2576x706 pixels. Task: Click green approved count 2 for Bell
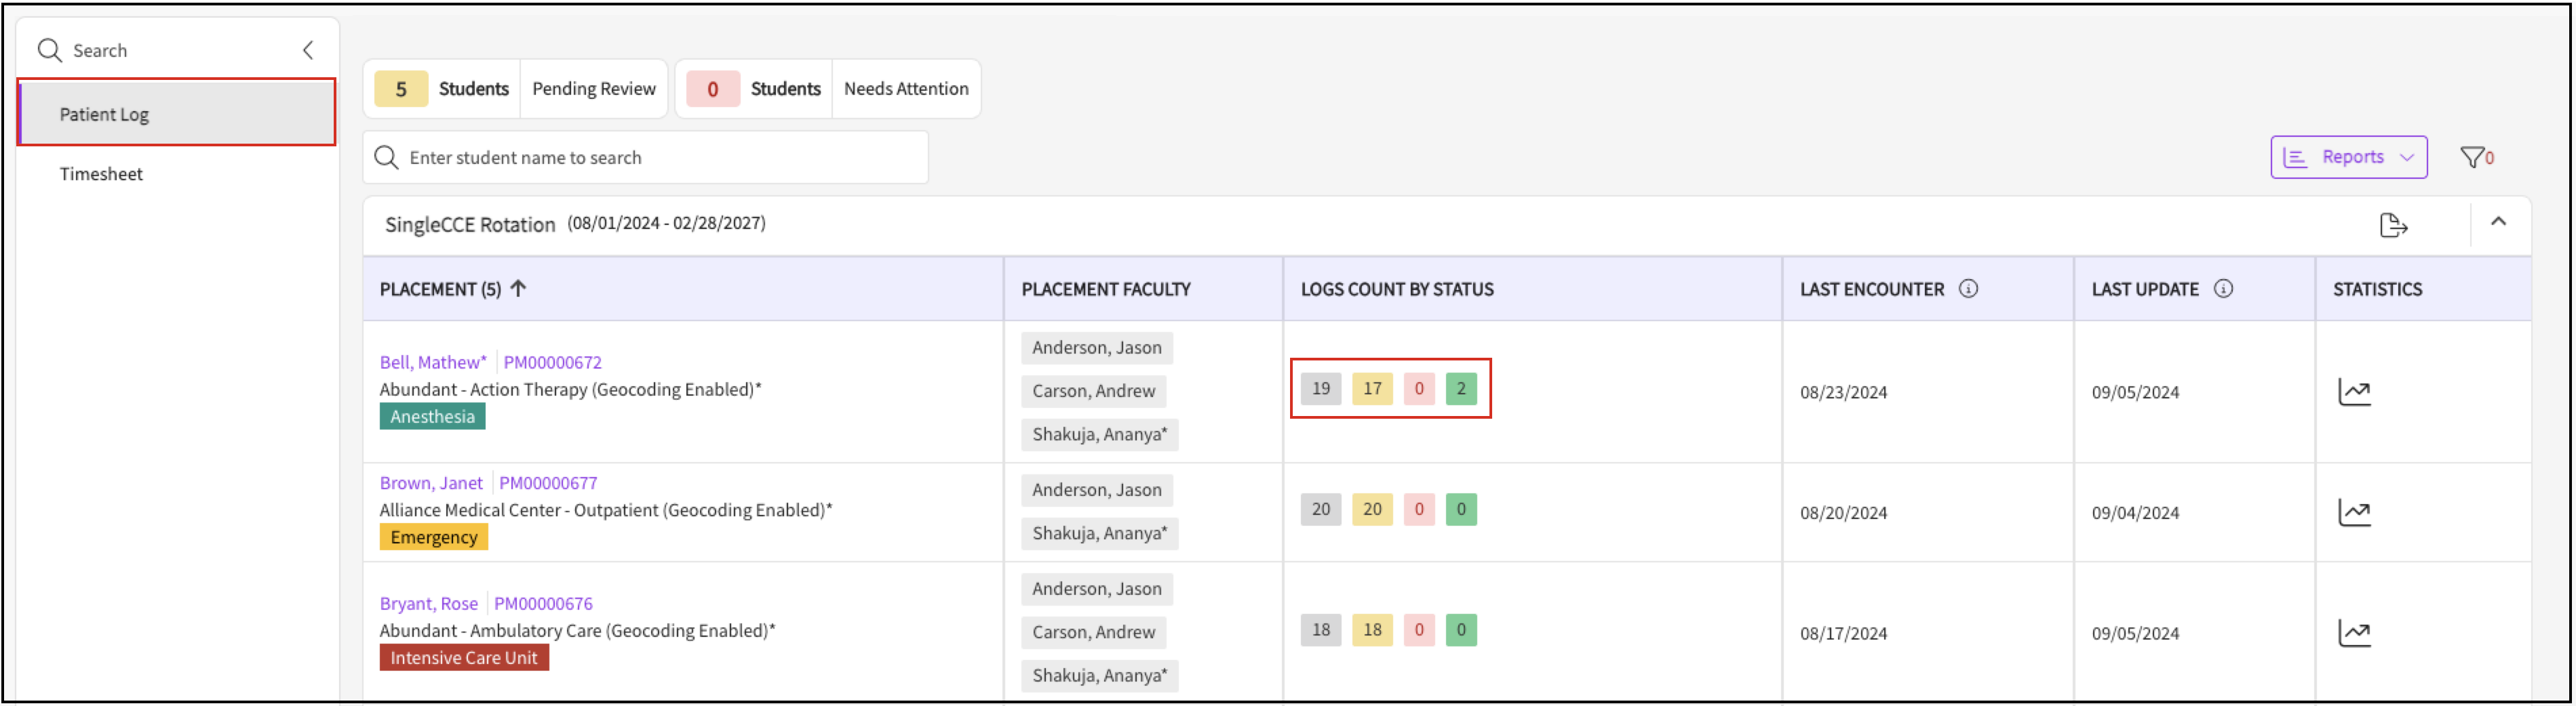(x=1460, y=388)
